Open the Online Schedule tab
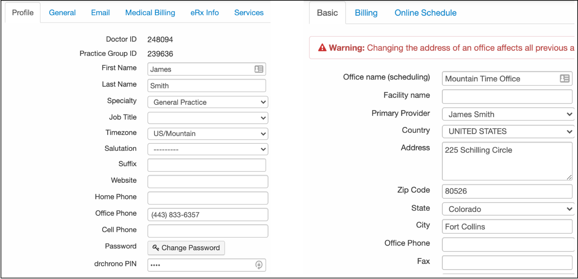Image resolution: width=578 pixels, height=279 pixels. [x=425, y=13]
